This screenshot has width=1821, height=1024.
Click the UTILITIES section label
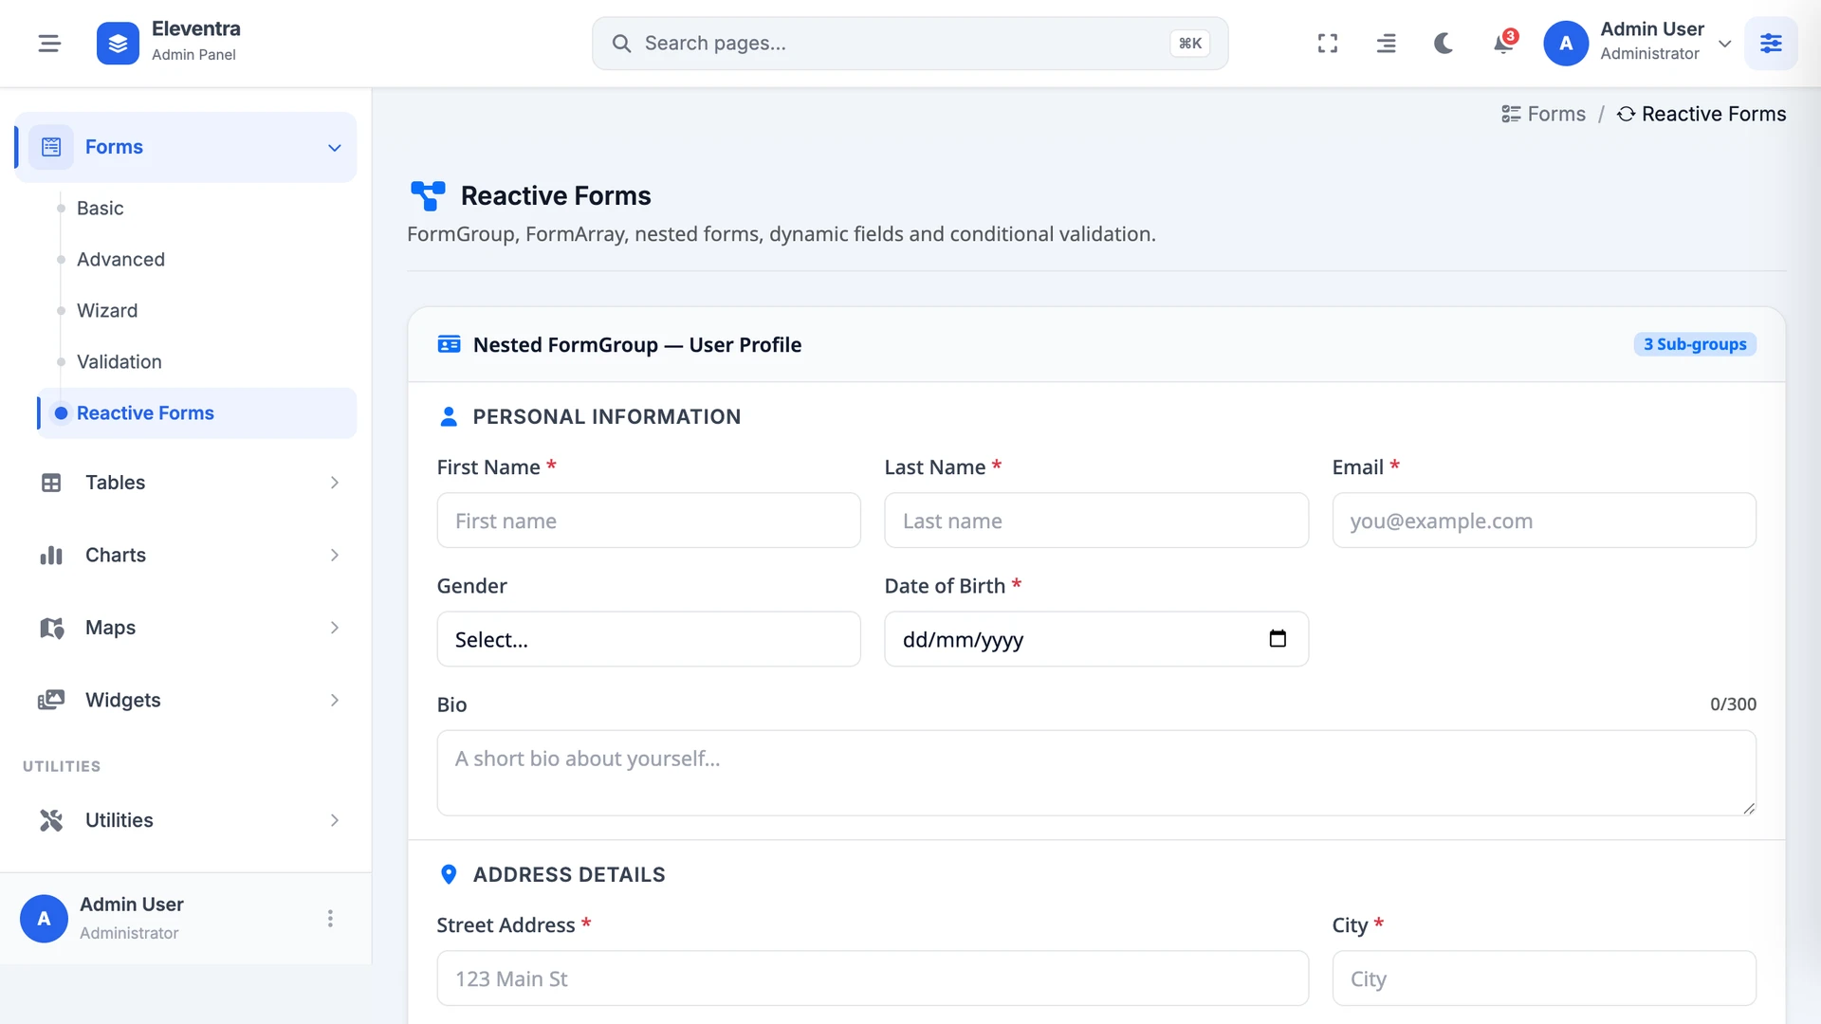point(62,766)
